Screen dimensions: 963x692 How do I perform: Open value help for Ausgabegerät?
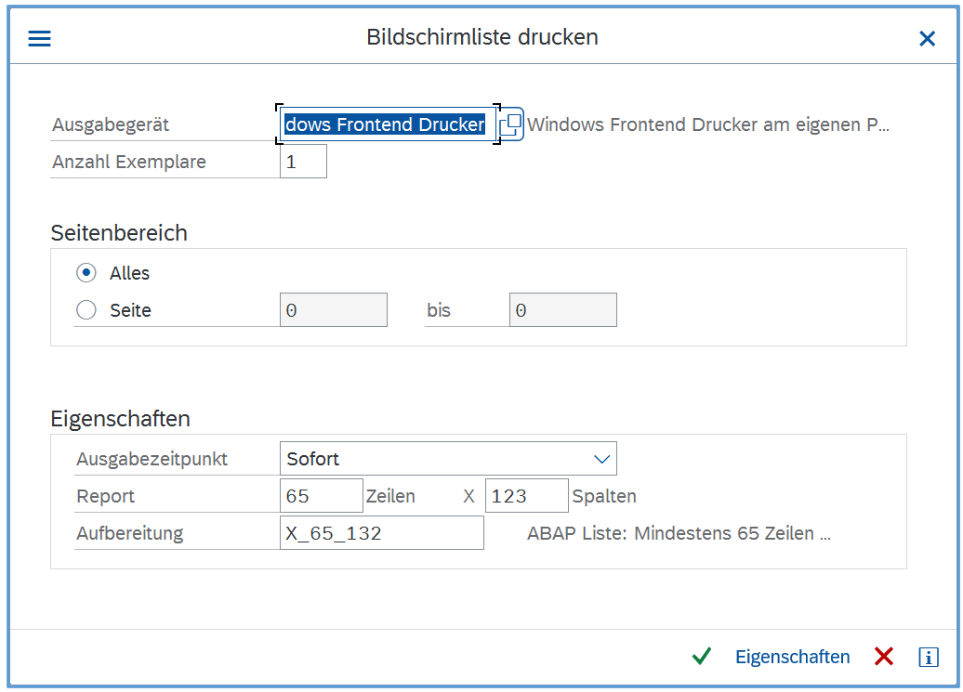click(512, 124)
